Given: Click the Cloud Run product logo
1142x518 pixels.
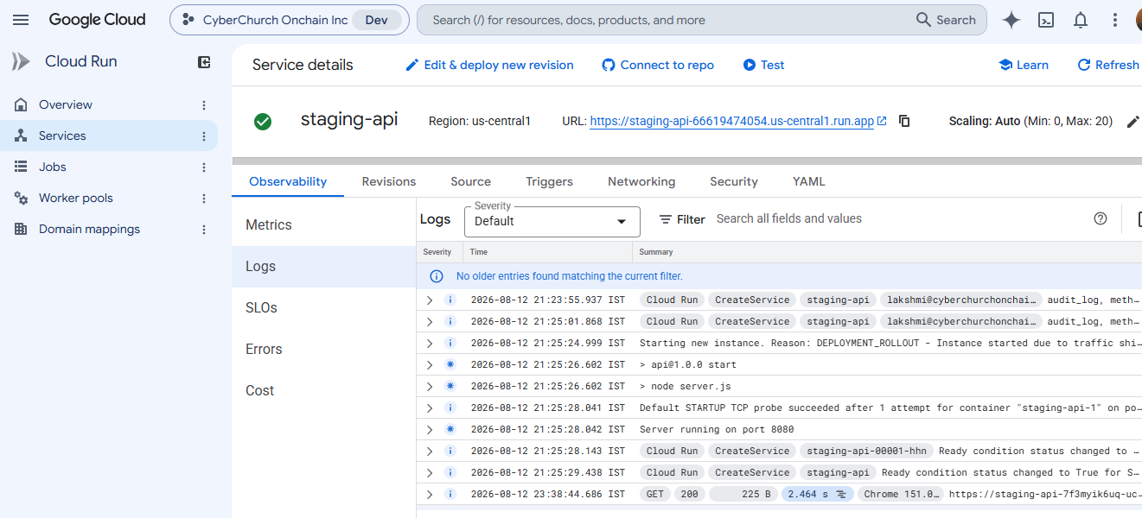Looking at the screenshot, I should [x=21, y=61].
